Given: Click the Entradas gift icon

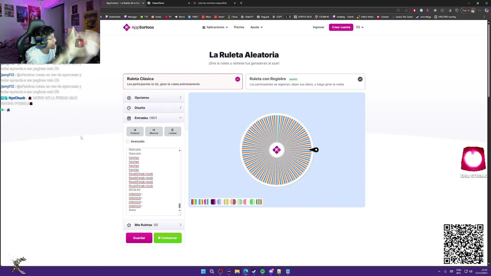Looking at the screenshot, I should click(x=129, y=118).
